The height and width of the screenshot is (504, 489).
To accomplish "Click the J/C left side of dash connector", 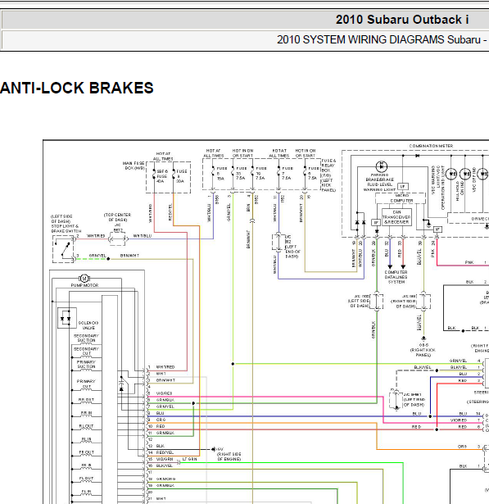I will 377,302.
